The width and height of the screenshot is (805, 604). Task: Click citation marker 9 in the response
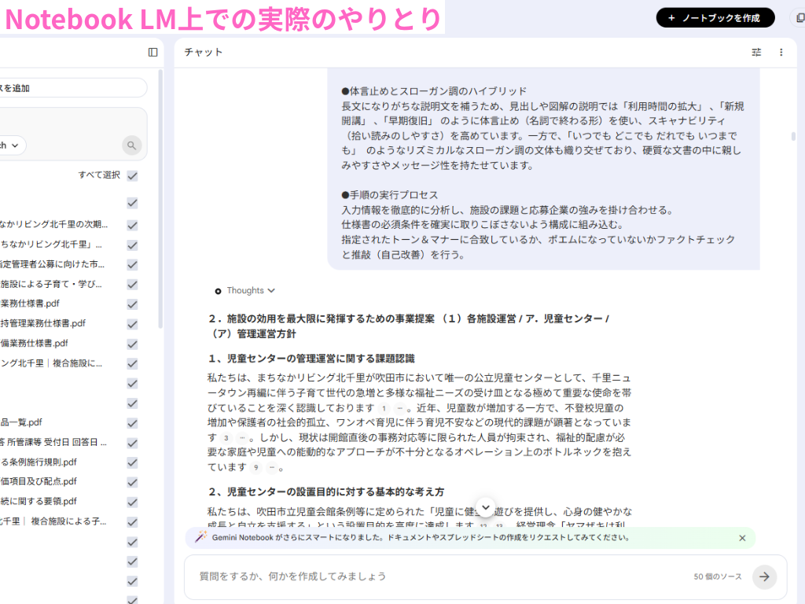(255, 468)
